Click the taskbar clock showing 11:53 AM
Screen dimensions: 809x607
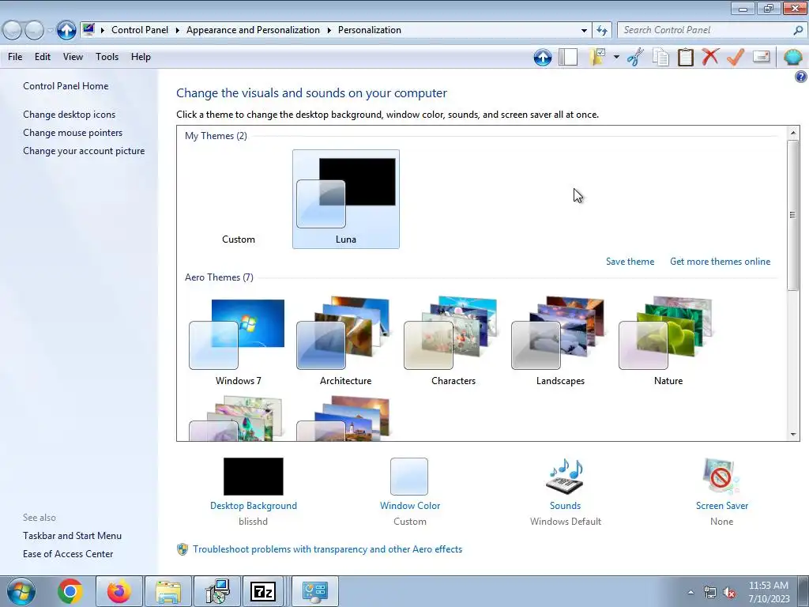tap(769, 592)
